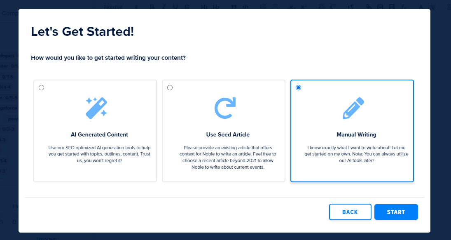The width and height of the screenshot is (451, 240).
Task: Click the pencil Manual Writing icon
Action: (353, 108)
